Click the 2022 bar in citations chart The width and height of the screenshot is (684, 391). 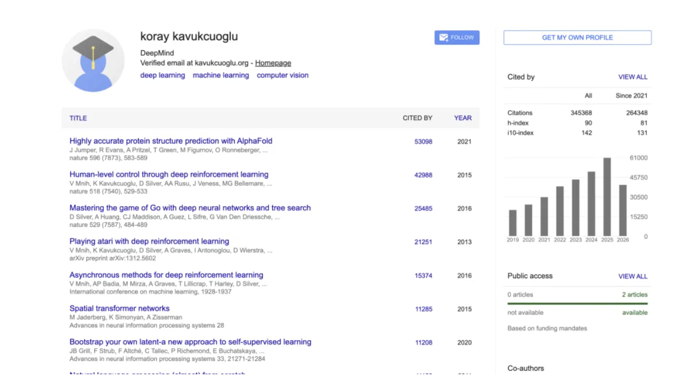tap(560, 211)
